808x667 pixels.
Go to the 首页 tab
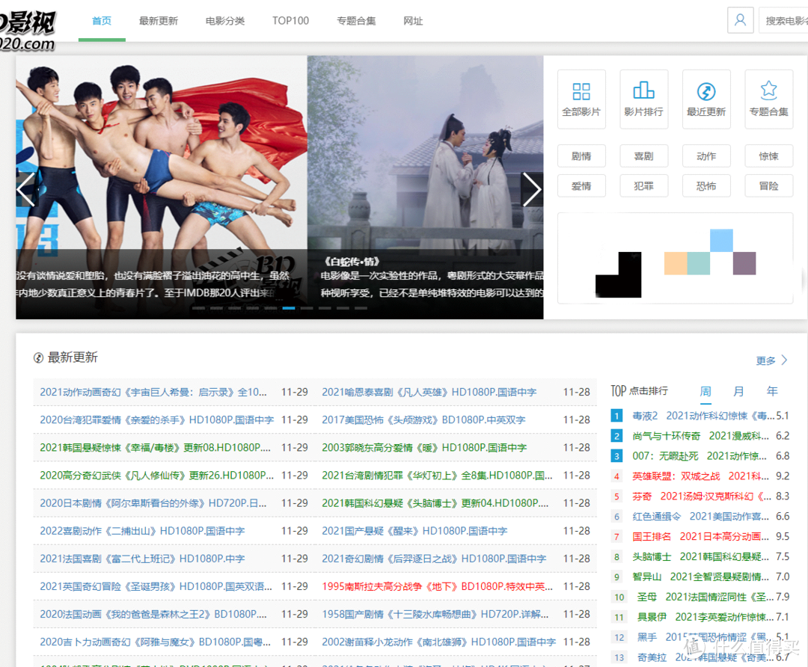(102, 21)
